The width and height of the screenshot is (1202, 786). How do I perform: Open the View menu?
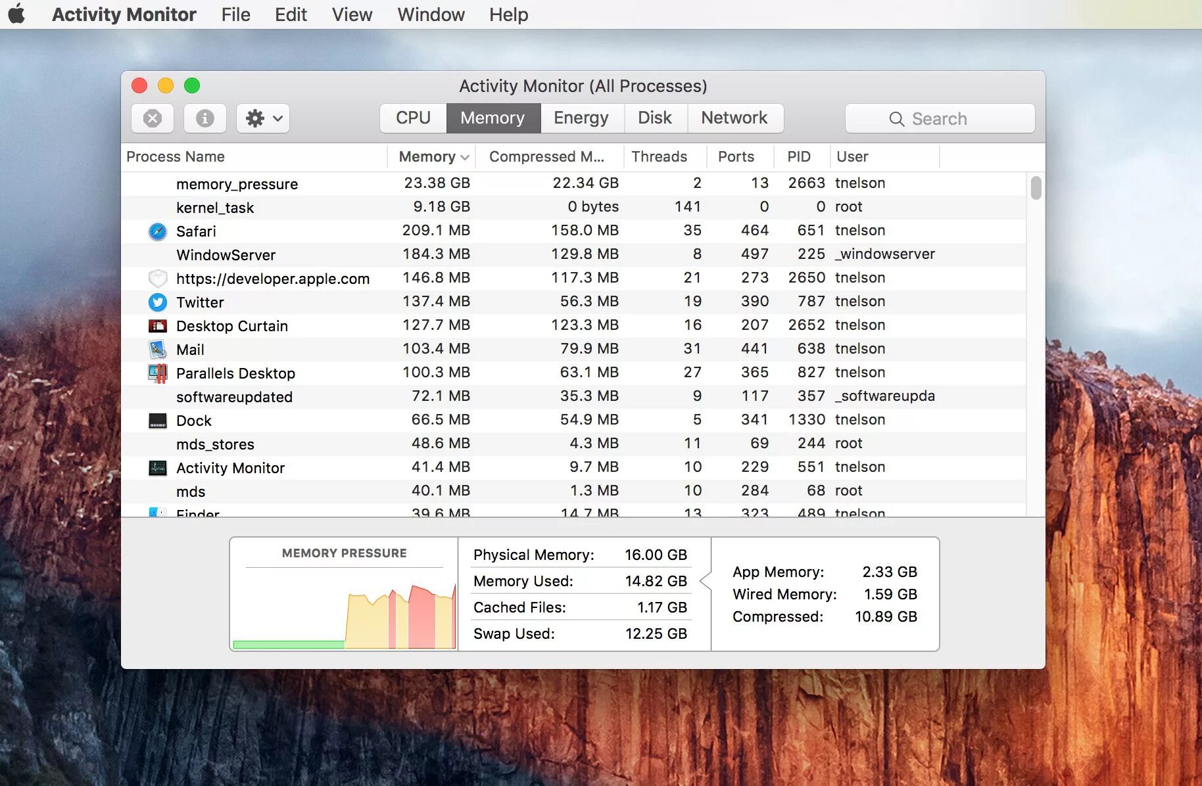352,14
